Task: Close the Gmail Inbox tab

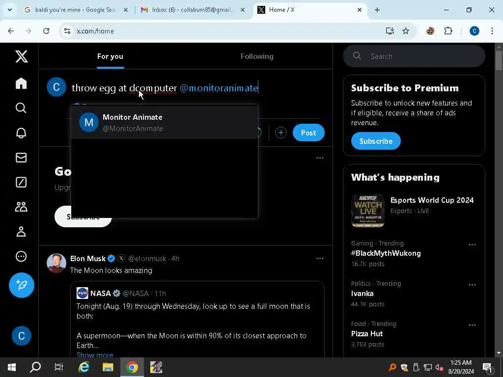Action: click(x=243, y=10)
